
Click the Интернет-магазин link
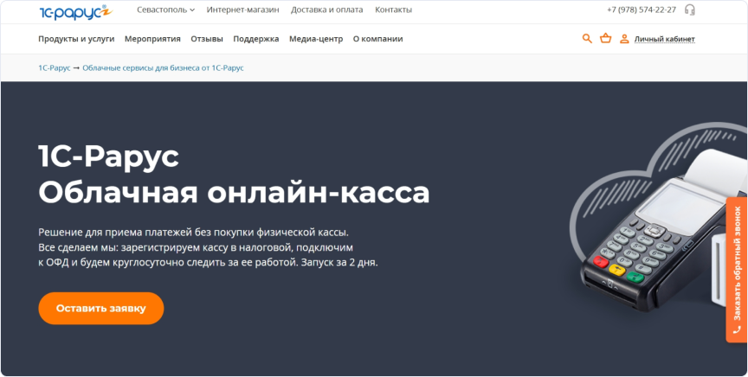pos(243,10)
